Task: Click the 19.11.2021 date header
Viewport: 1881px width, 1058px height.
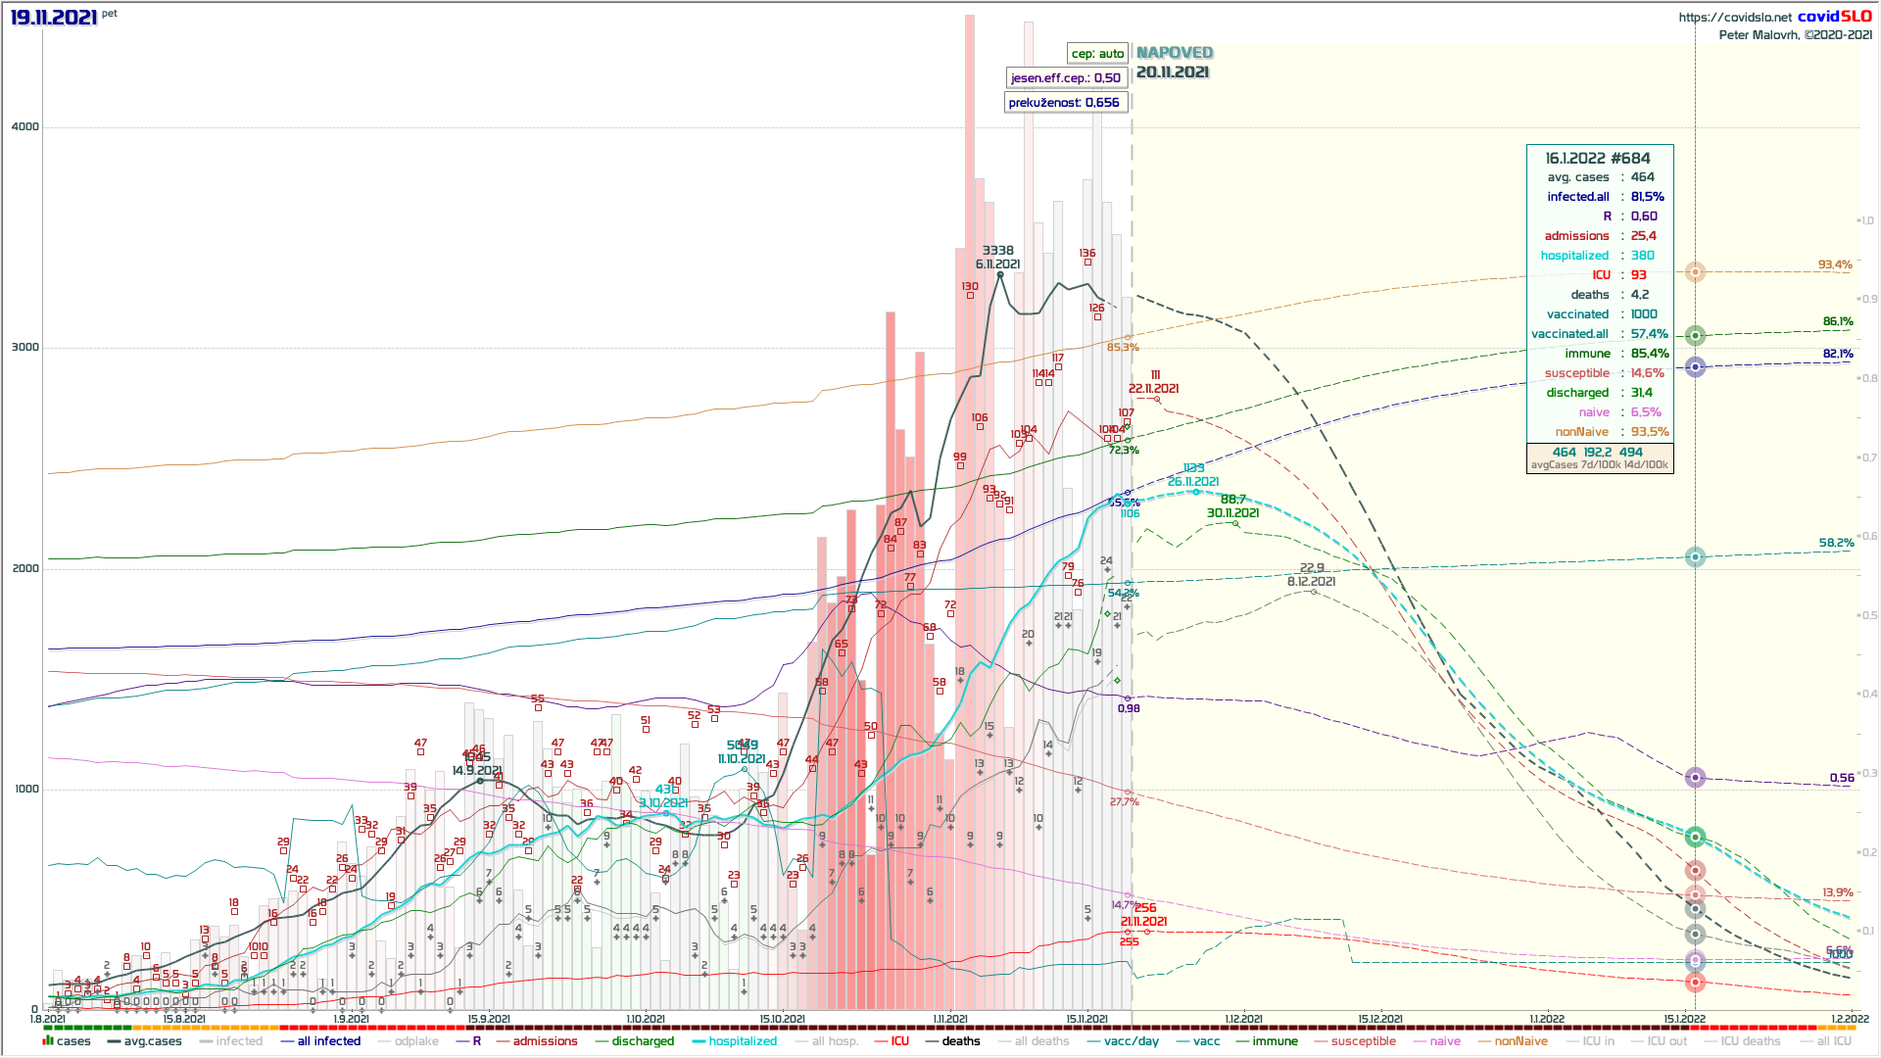Action: (54, 18)
